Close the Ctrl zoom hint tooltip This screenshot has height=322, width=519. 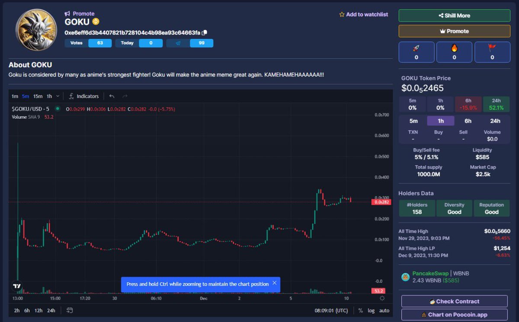pos(274,283)
